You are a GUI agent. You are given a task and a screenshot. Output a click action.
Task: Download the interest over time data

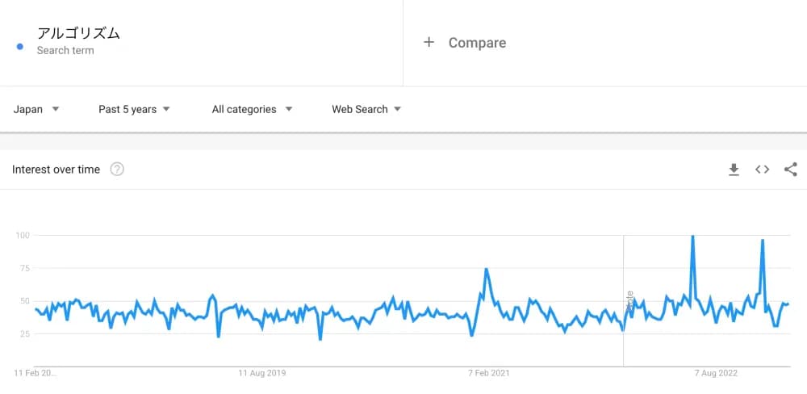(x=734, y=170)
